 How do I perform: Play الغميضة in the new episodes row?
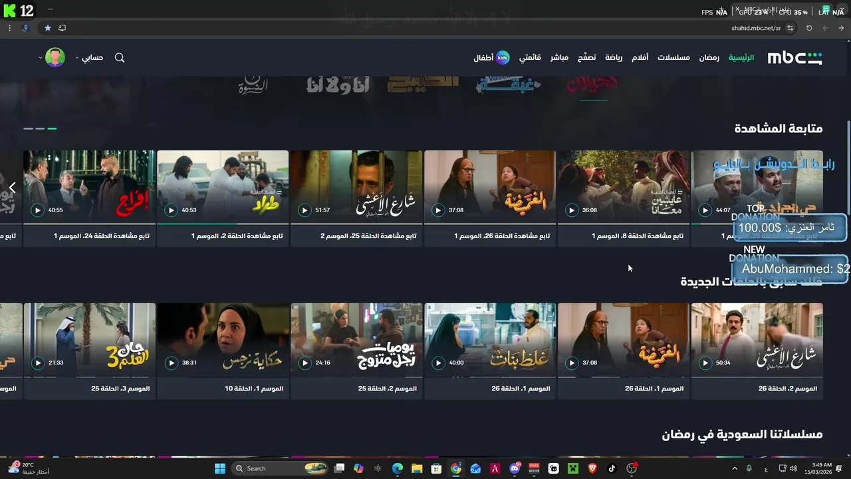pos(572,363)
